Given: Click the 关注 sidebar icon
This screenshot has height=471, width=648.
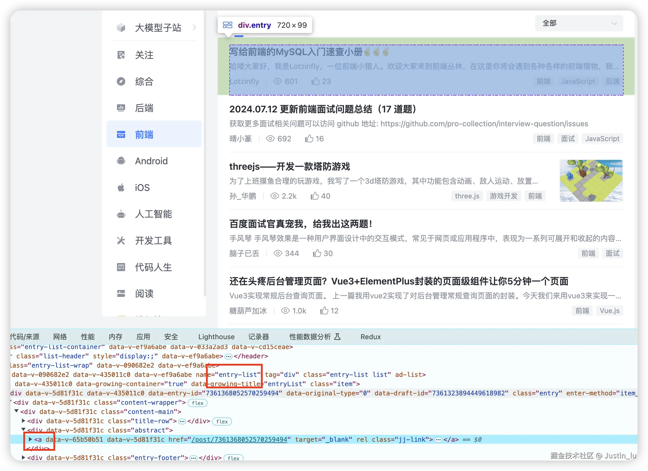Looking at the screenshot, I should 121,55.
